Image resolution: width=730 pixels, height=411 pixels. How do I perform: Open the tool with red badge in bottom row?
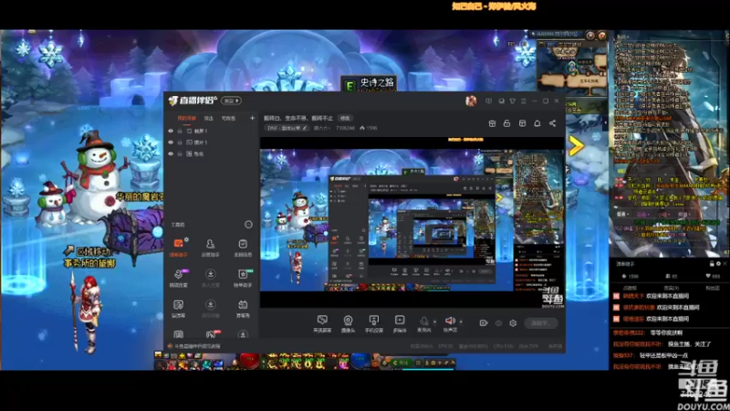[x=211, y=334]
